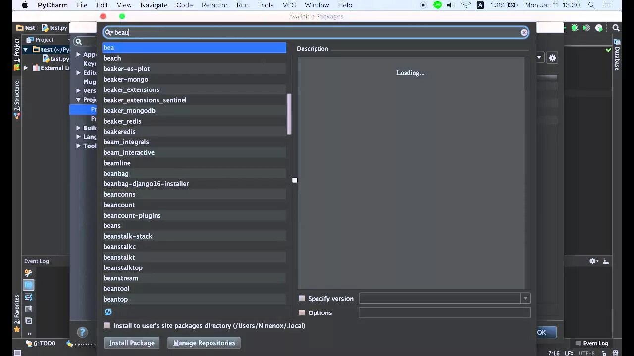Open Event Log in status bar
This screenshot has width=634, height=356.
(591, 343)
